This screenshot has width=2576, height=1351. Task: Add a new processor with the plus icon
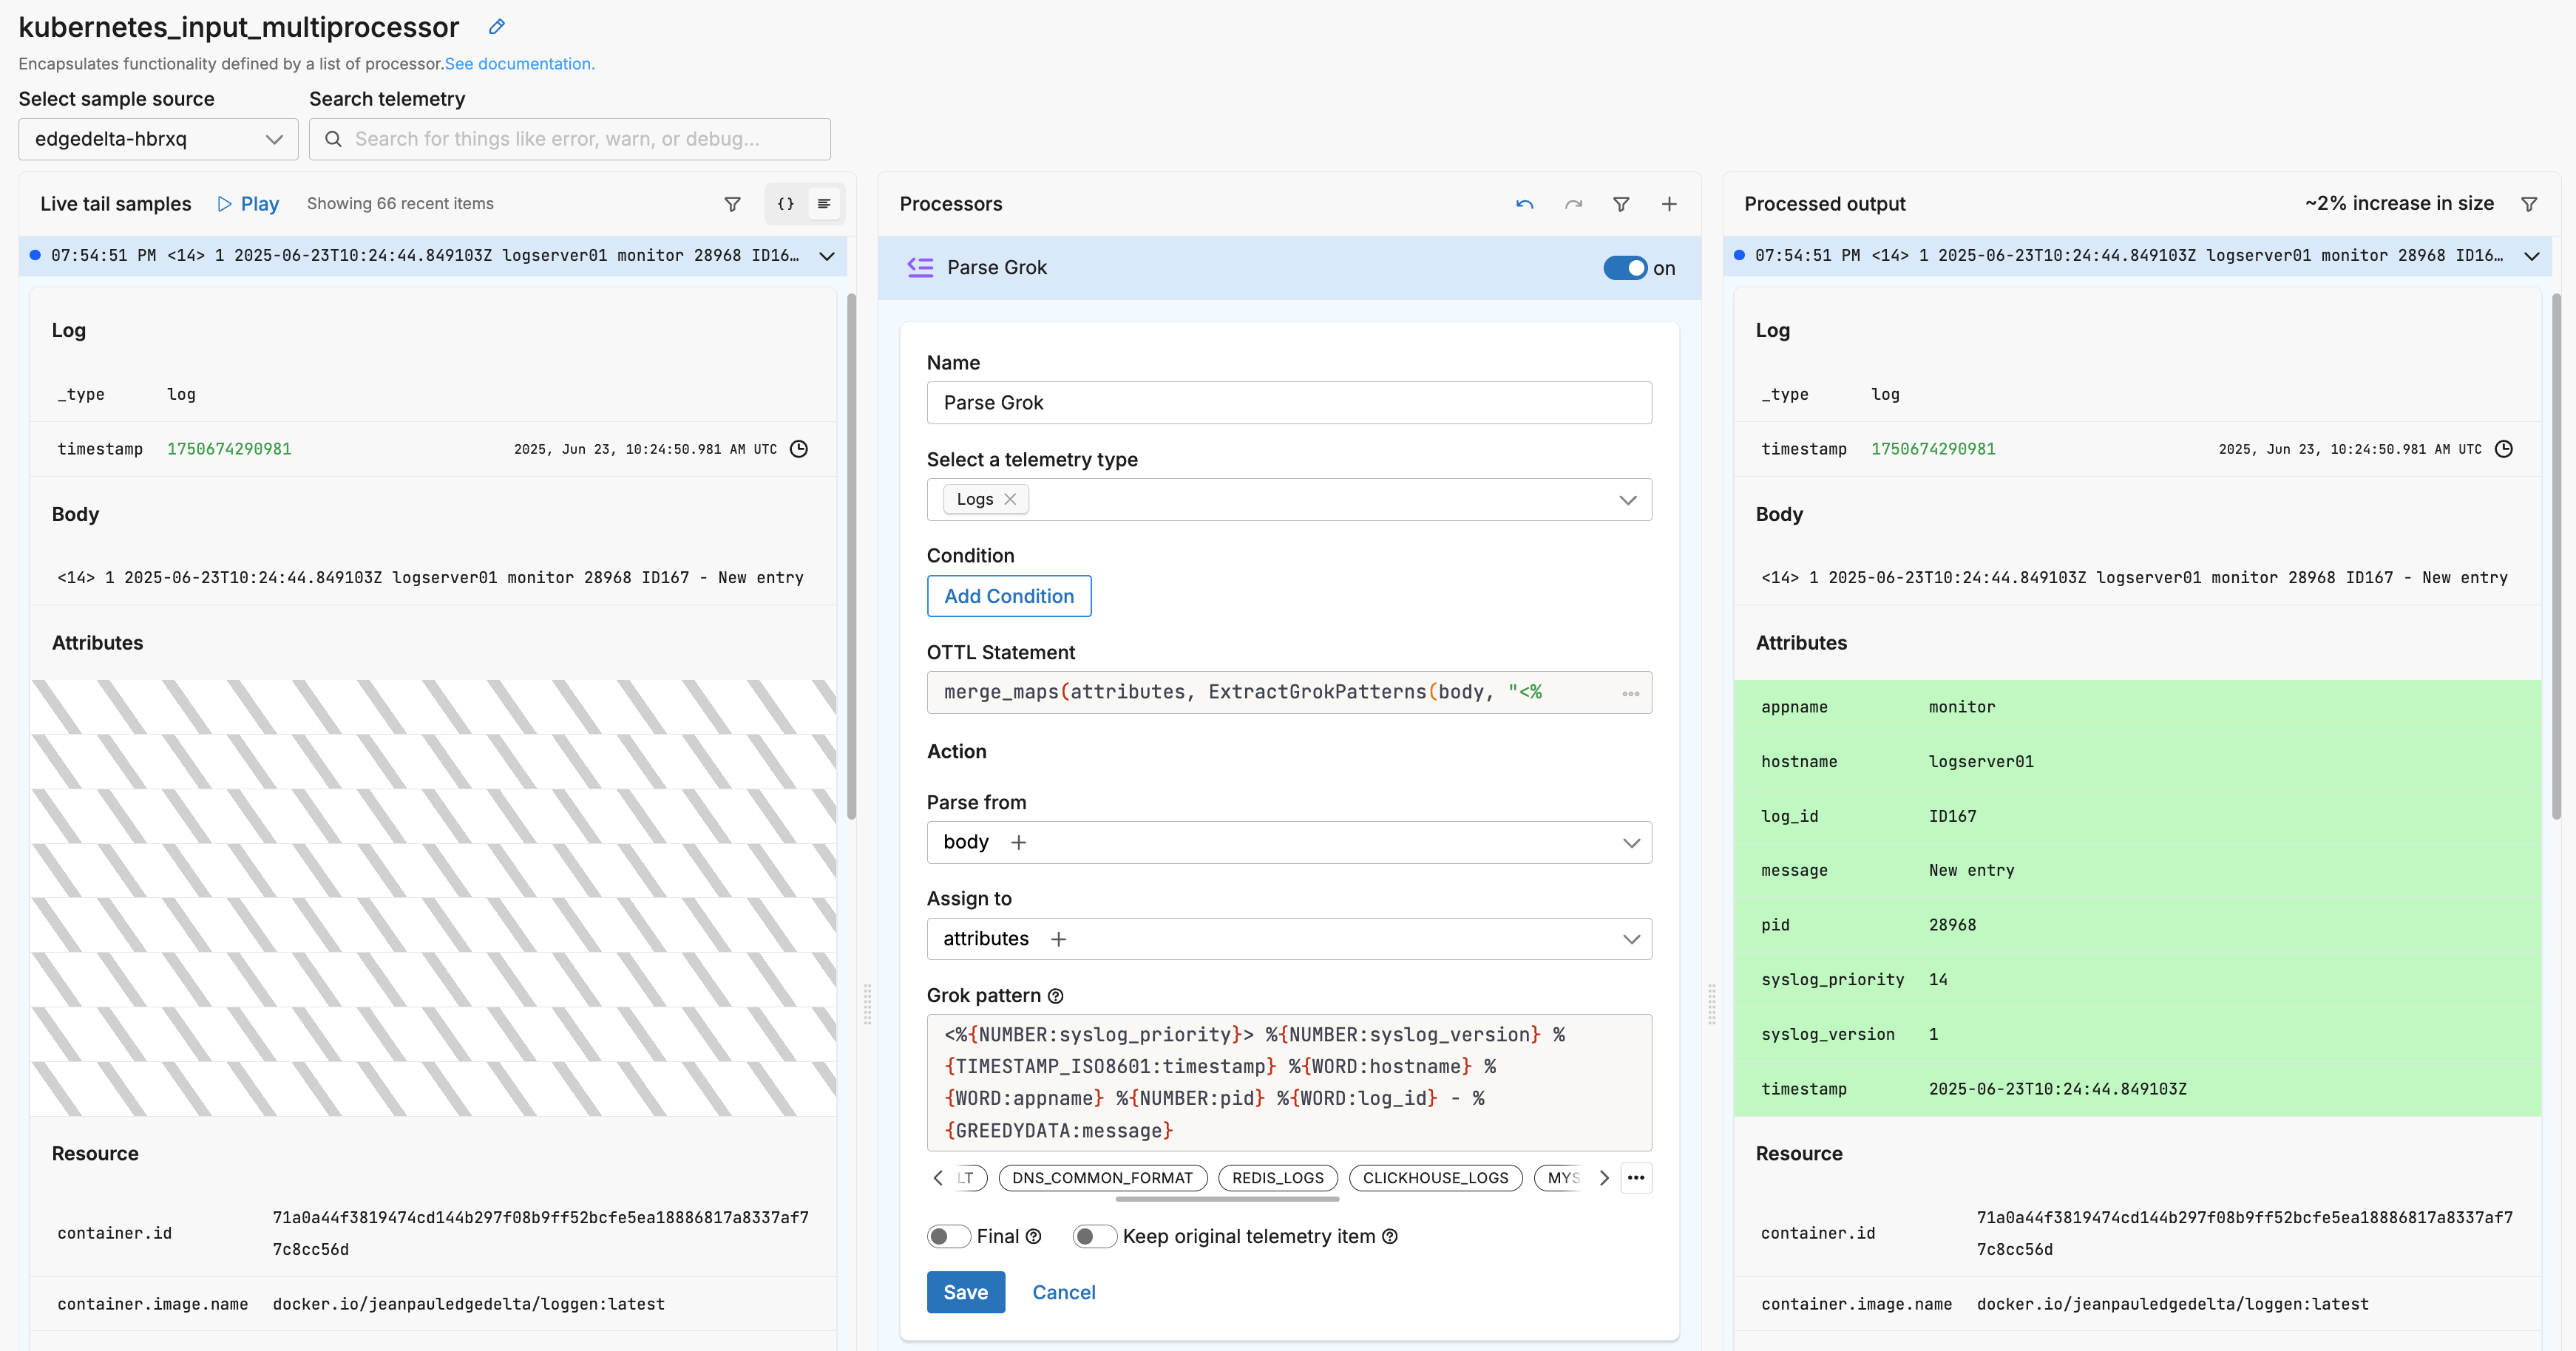(x=1669, y=204)
